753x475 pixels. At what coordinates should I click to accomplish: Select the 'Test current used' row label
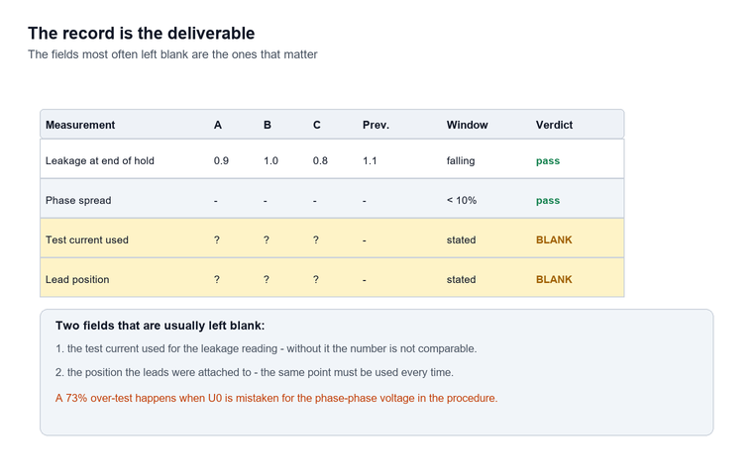[x=87, y=239]
